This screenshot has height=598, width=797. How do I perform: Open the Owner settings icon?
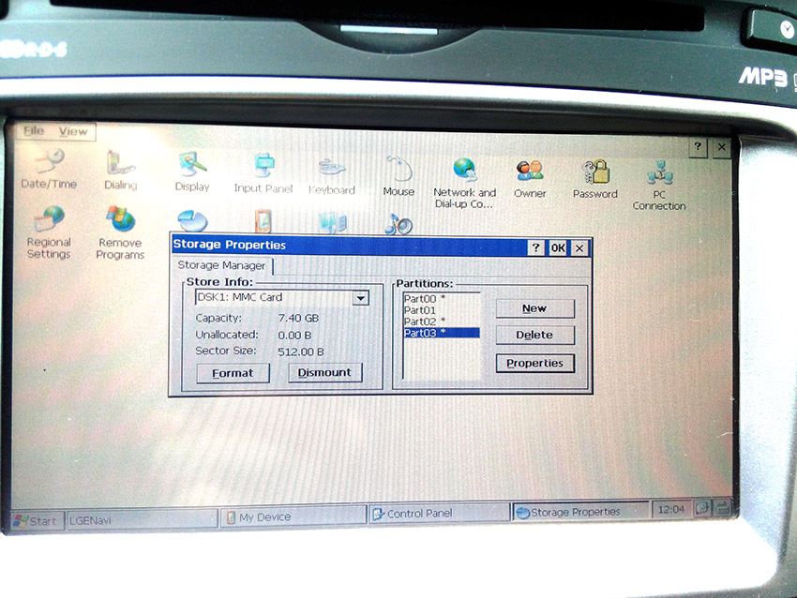click(x=530, y=179)
